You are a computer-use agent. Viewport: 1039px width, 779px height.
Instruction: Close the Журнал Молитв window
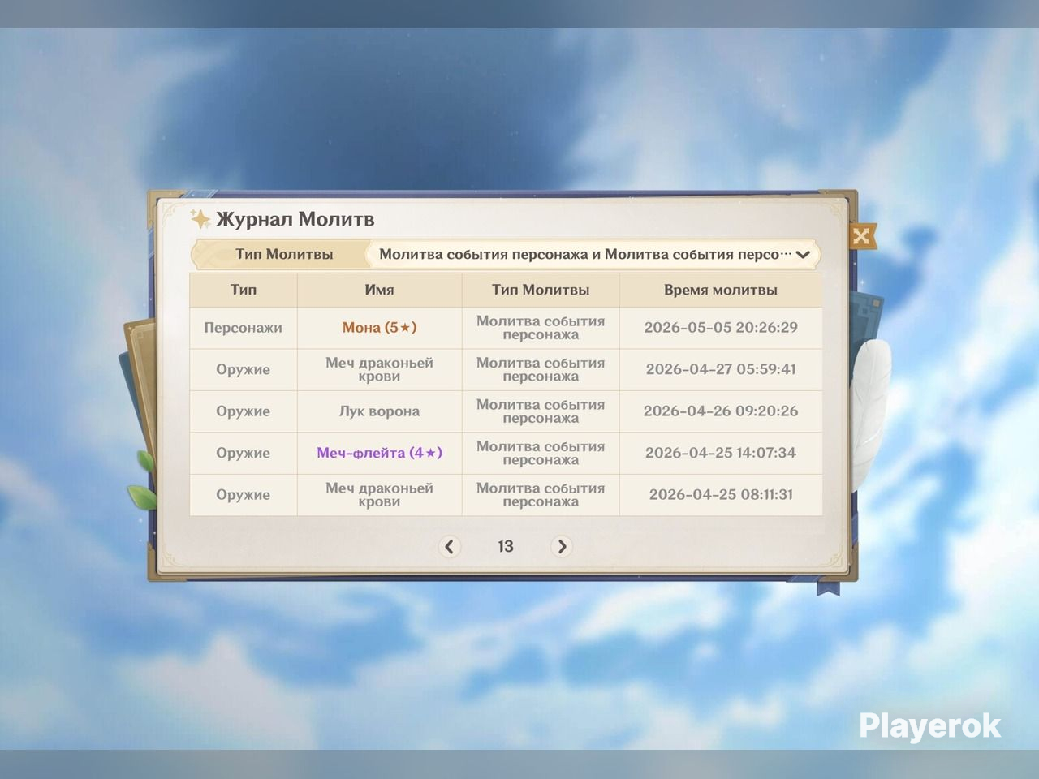point(861,236)
